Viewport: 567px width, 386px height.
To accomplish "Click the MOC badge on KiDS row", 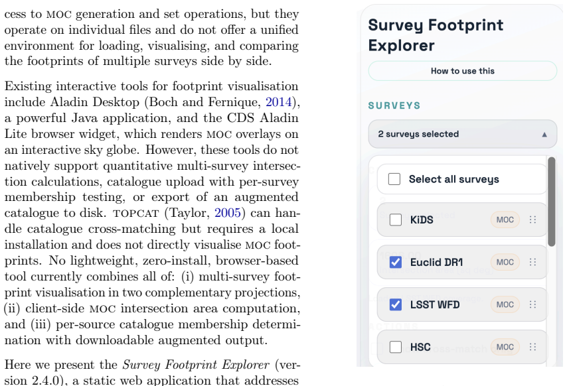I will pos(505,220).
